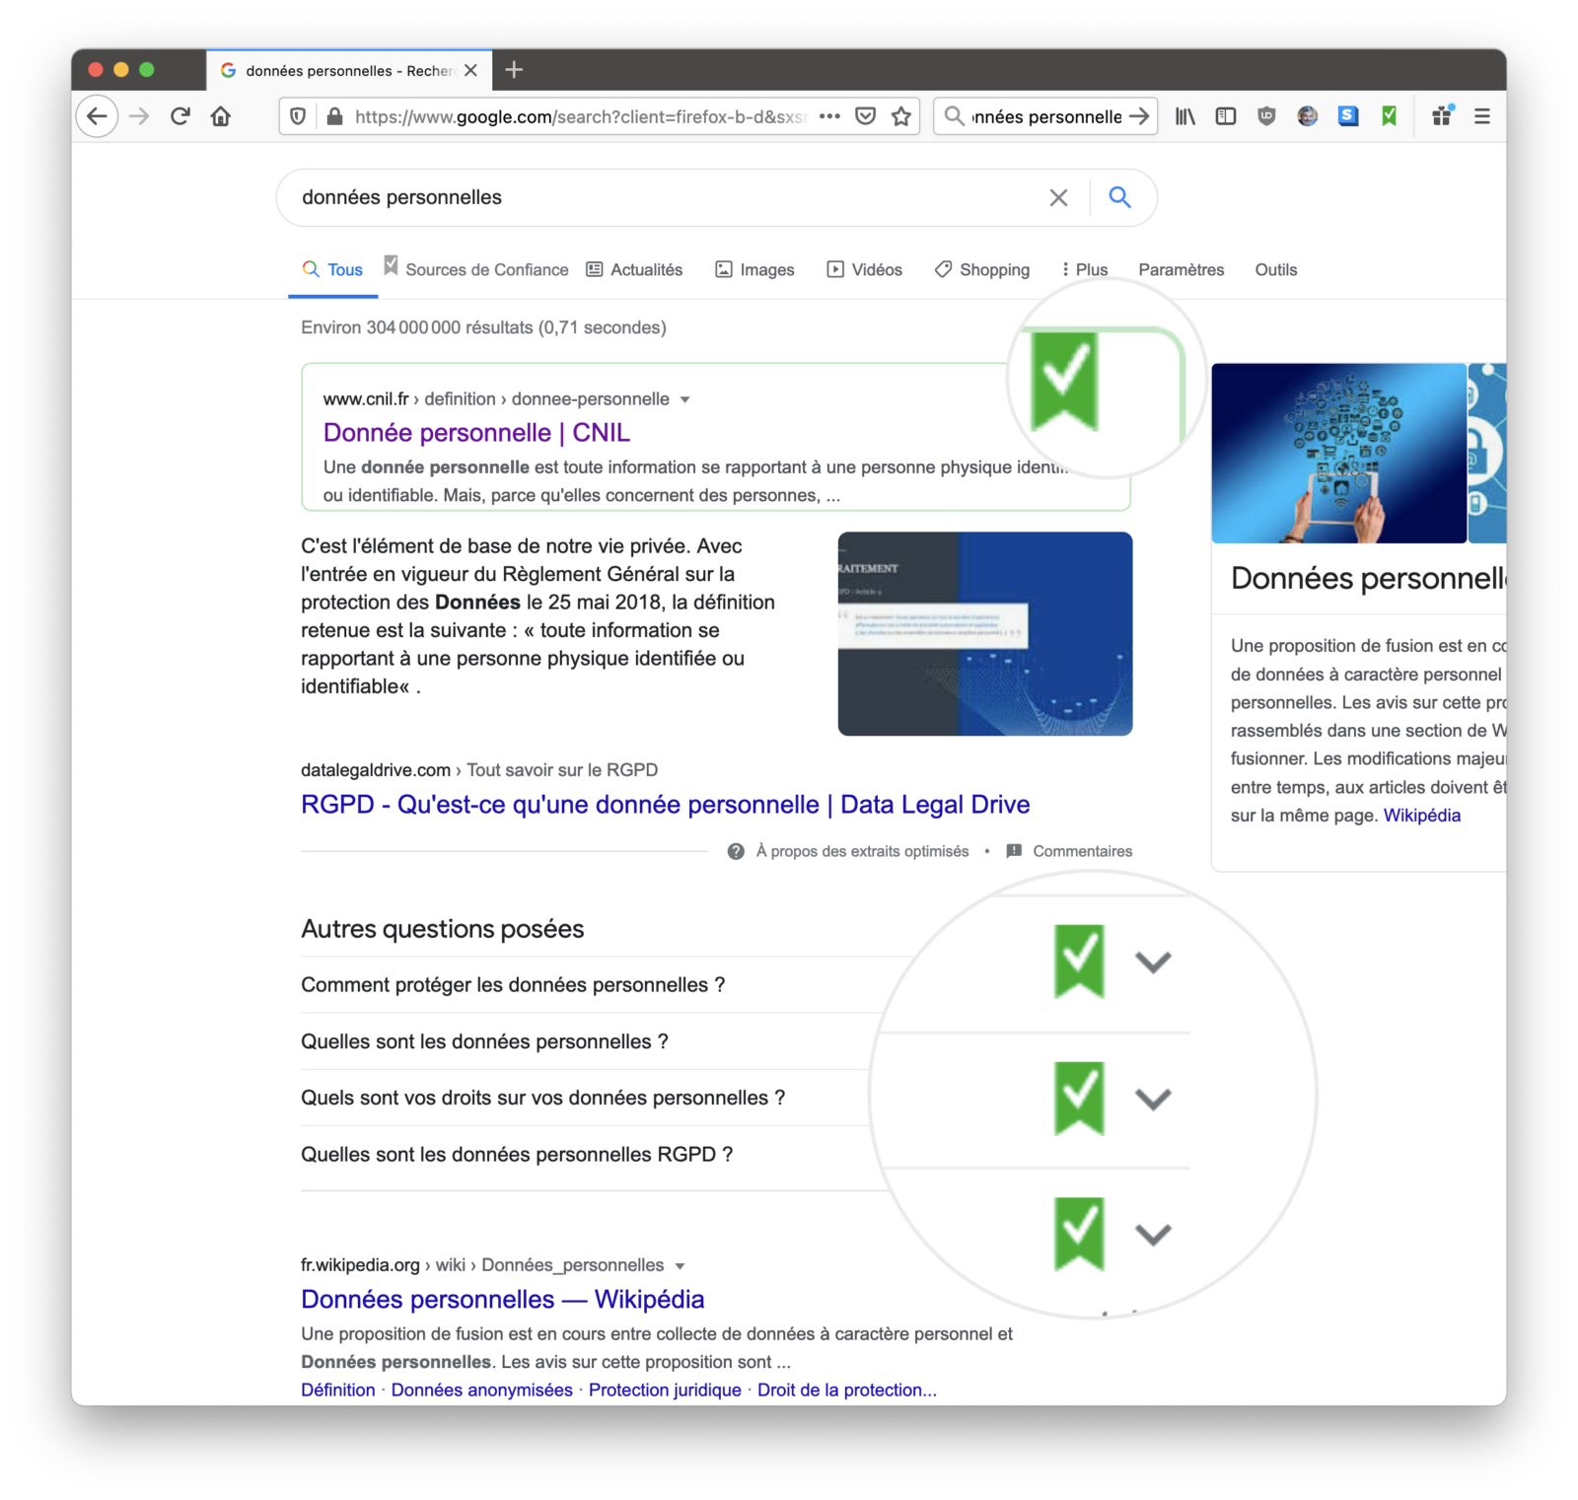Open Donnée personnelle | CNIL result
This screenshot has height=1500, width=1578.
476,433
